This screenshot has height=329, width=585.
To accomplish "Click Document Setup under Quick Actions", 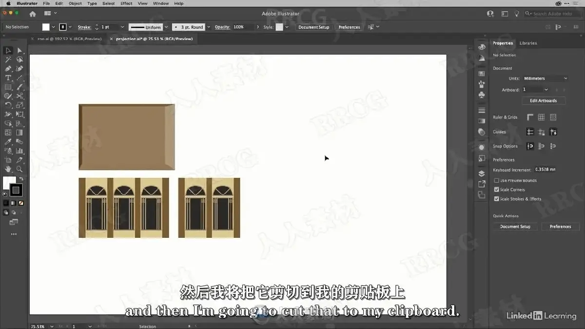I will tap(515, 227).
